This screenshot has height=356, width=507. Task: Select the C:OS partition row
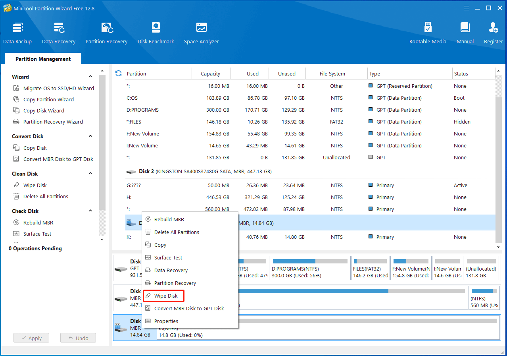[310, 98]
